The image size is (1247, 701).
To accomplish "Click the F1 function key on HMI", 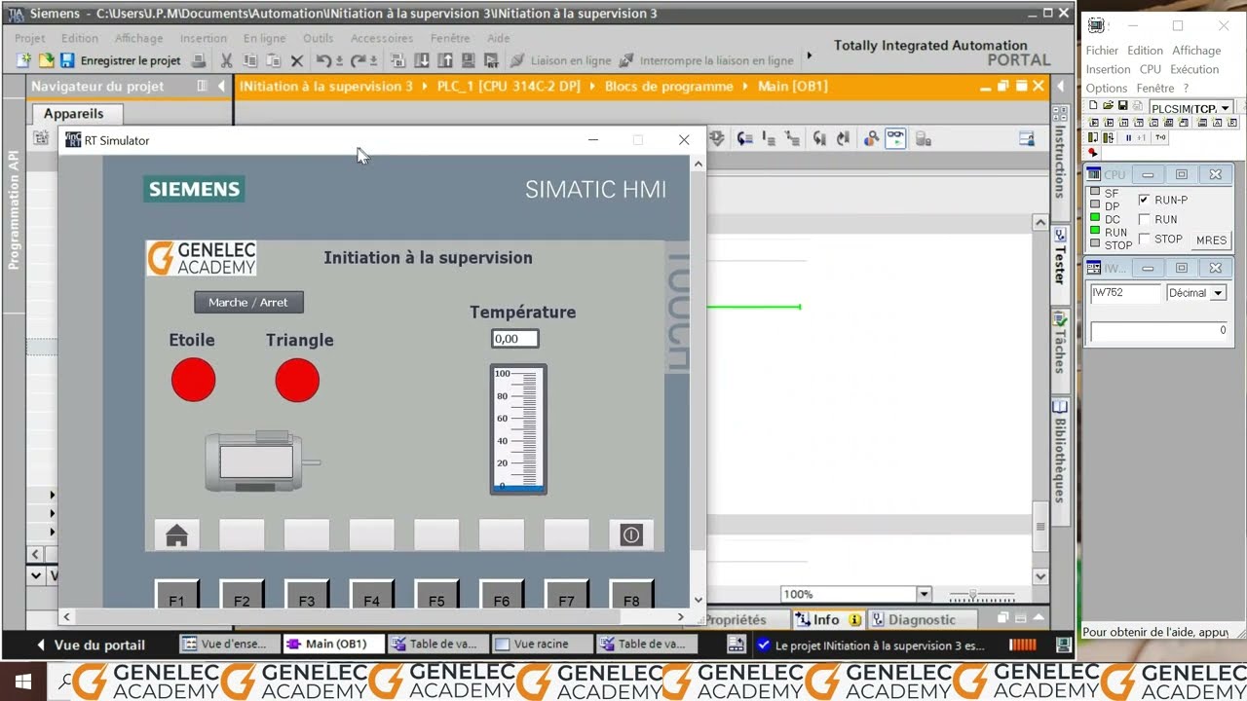I will [x=176, y=596].
